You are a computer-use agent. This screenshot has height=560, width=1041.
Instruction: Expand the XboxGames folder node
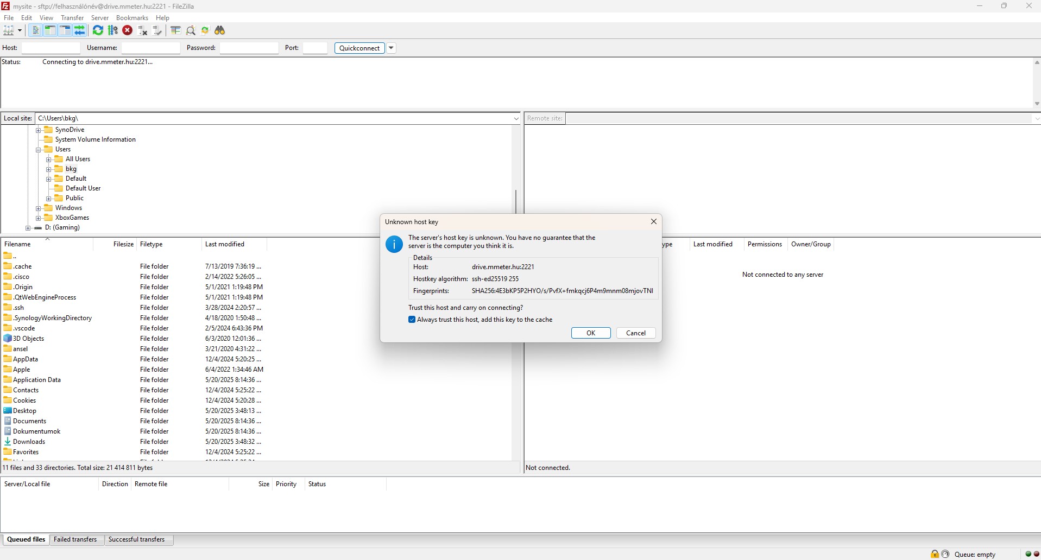pos(39,218)
